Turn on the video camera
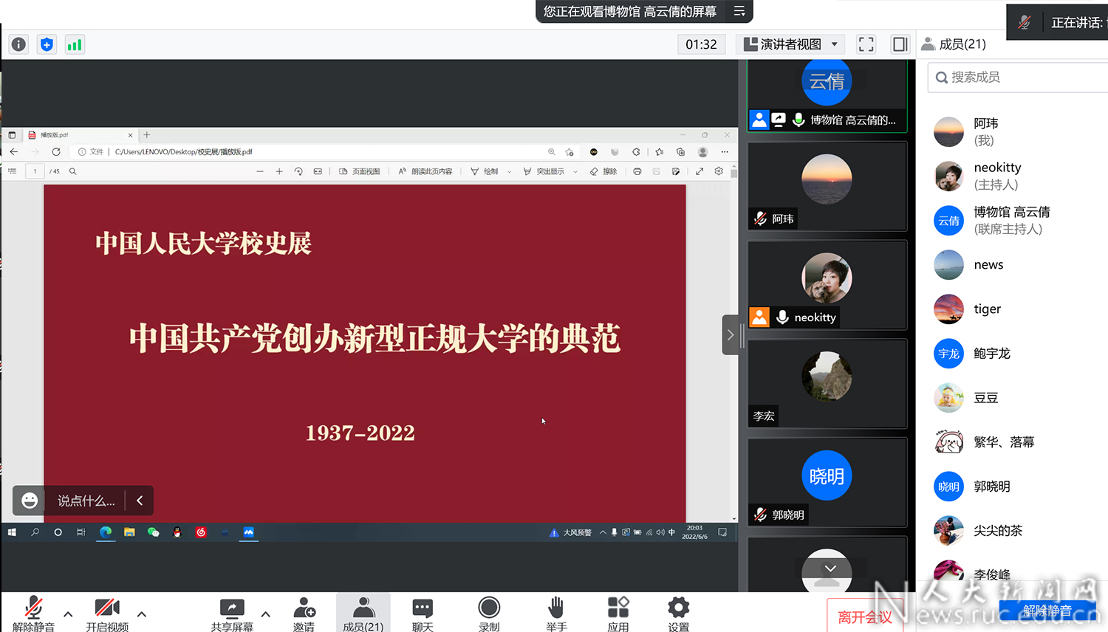1108x632 pixels. pos(107,614)
